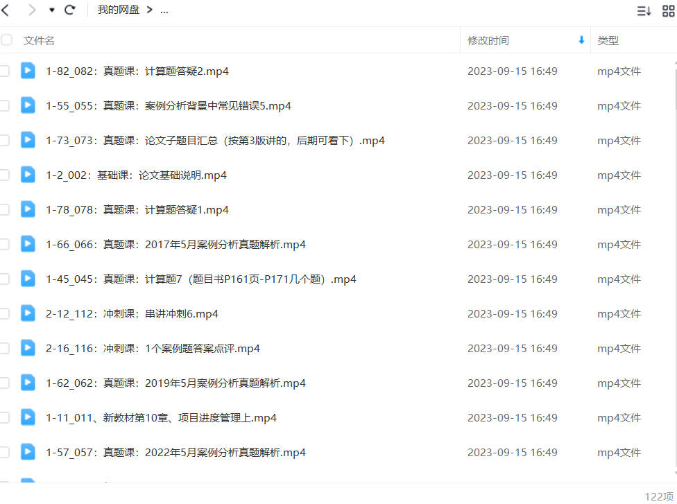Select file 1-78_078：真题课：计算题答疑1.mp4
The image size is (677, 504).
click(x=137, y=210)
